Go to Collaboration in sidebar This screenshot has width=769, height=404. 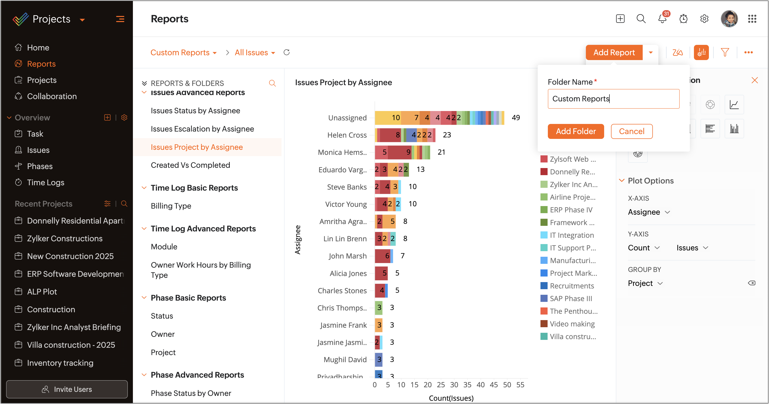[52, 96]
